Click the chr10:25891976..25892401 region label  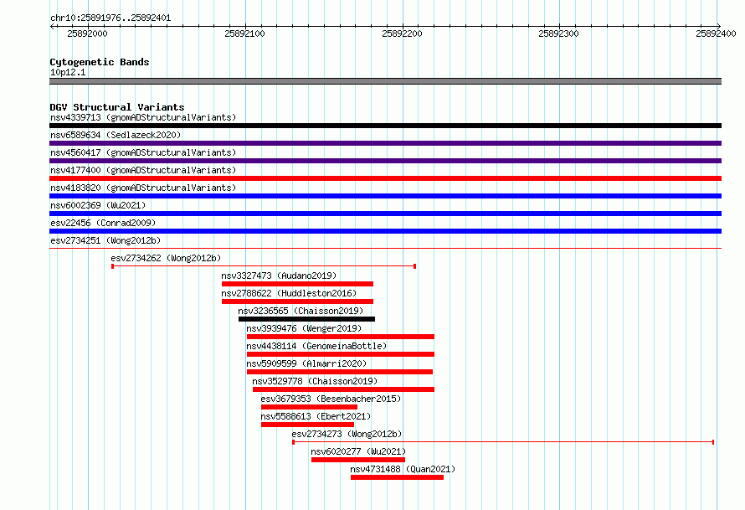[x=110, y=18]
